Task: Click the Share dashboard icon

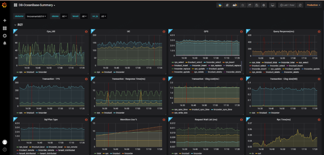Action: coord(250,5)
